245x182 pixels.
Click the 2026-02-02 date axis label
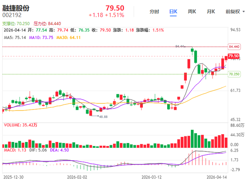(77, 177)
